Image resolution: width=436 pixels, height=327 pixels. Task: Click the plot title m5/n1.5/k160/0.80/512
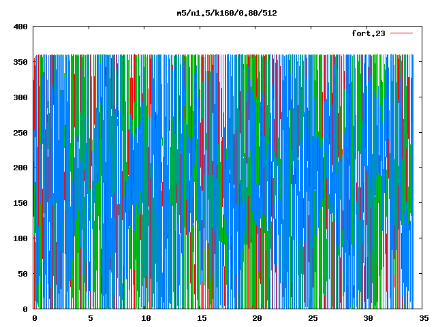point(227,13)
